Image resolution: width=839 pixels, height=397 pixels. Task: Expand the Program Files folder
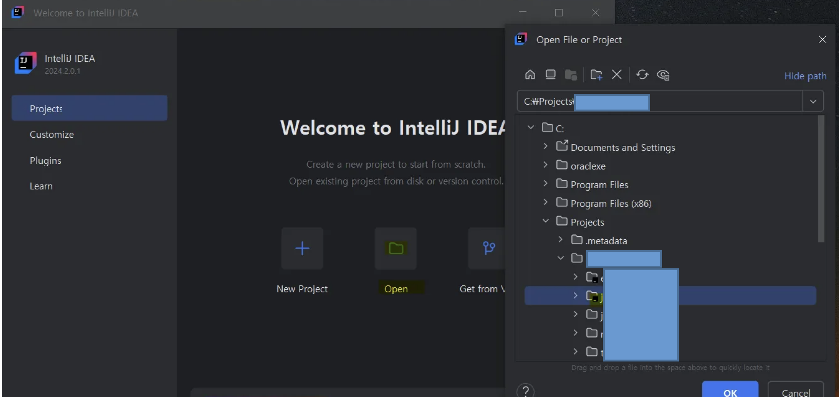pyautogui.click(x=546, y=184)
